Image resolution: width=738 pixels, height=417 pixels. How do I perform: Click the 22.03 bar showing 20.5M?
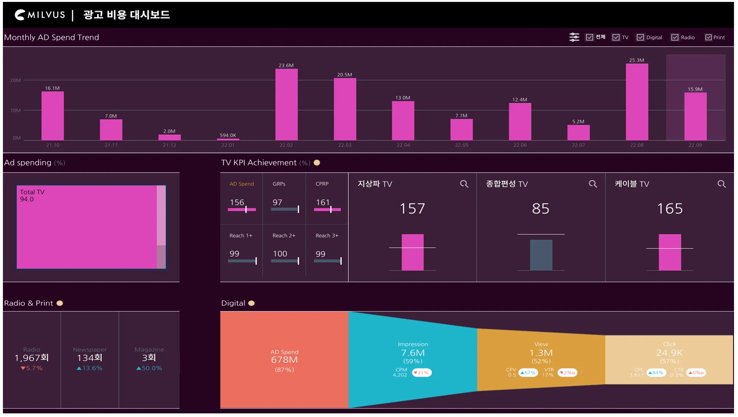coord(345,109)
